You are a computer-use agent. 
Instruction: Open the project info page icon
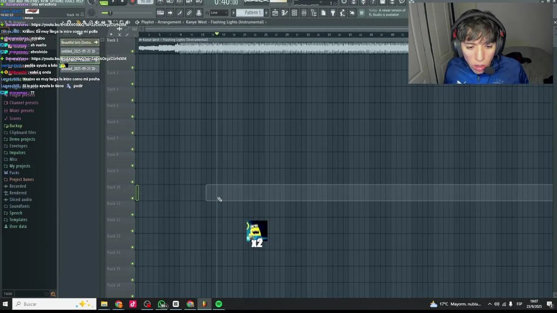tap(323, 13)
